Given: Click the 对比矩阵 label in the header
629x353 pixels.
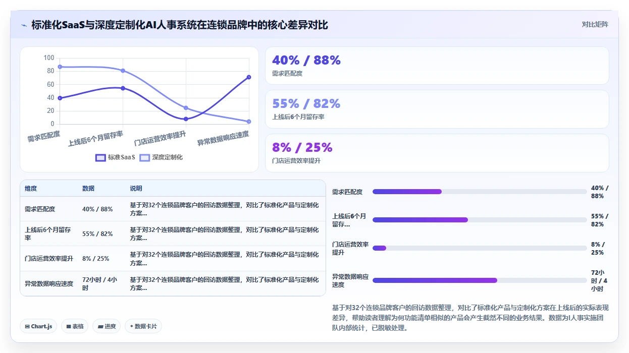Looking at the screenshot, I should [595, 24].
